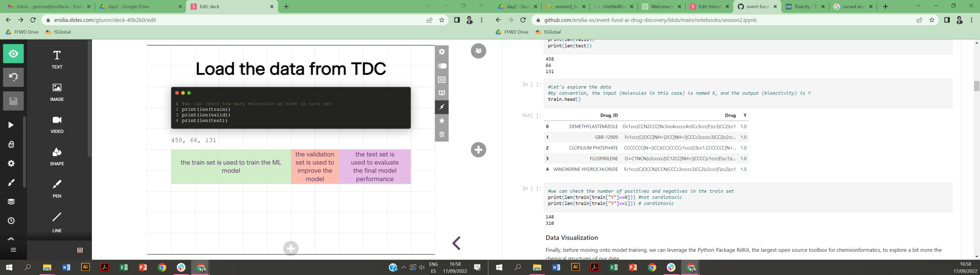
Task: Open the style brush icon in left sidebar
Action: [x=11, y=183]
